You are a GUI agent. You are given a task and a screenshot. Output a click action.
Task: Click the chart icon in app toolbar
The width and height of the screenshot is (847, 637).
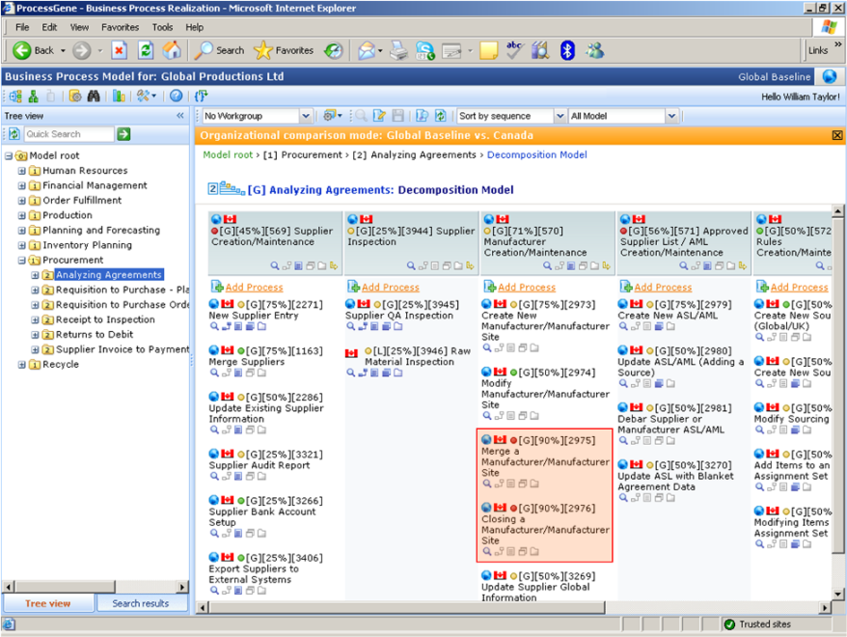point(119,97)
